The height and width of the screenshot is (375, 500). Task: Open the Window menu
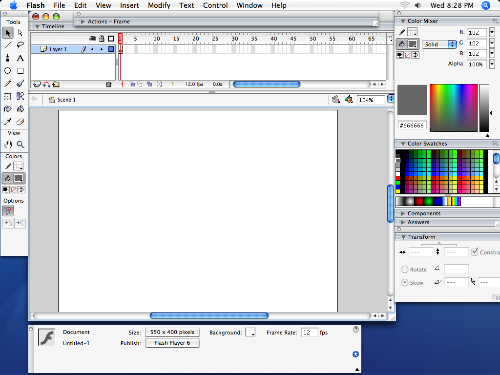click(x=250, y=5)
